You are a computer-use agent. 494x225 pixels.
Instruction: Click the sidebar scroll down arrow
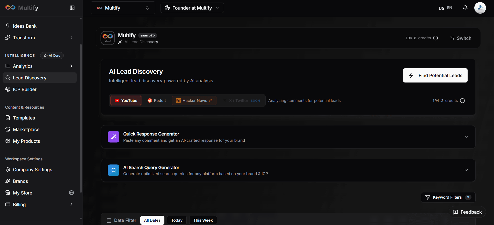click(81, 219)
